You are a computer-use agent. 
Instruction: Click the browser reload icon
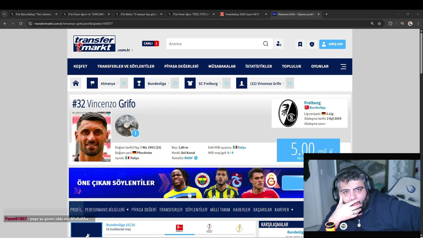[20, 23]
